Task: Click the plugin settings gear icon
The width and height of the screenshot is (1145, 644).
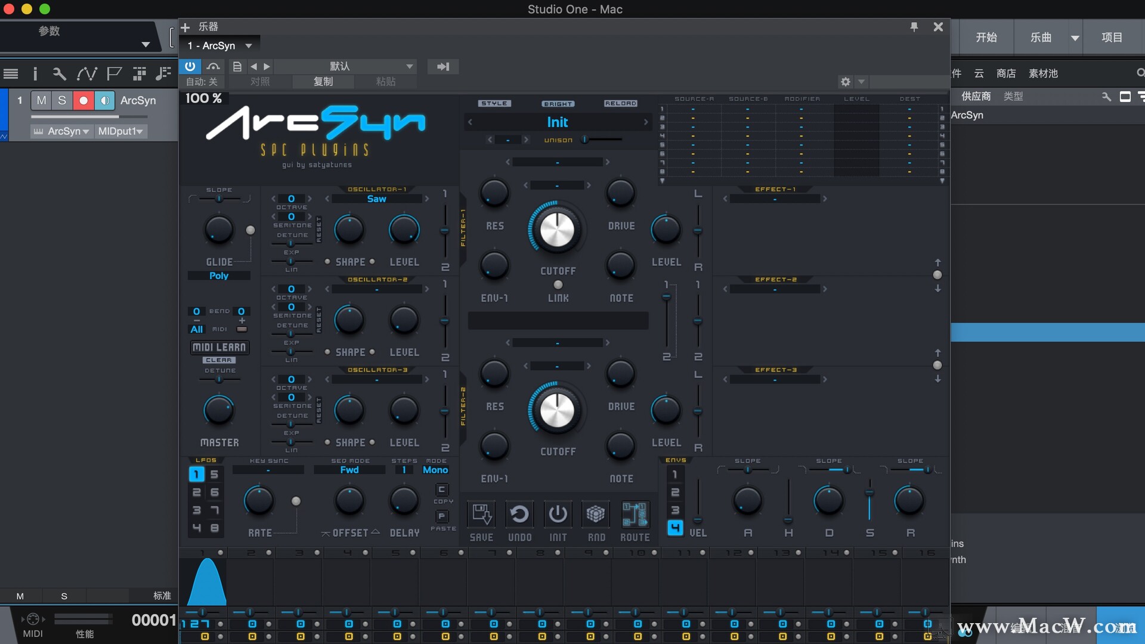Action: pos(845,82)
